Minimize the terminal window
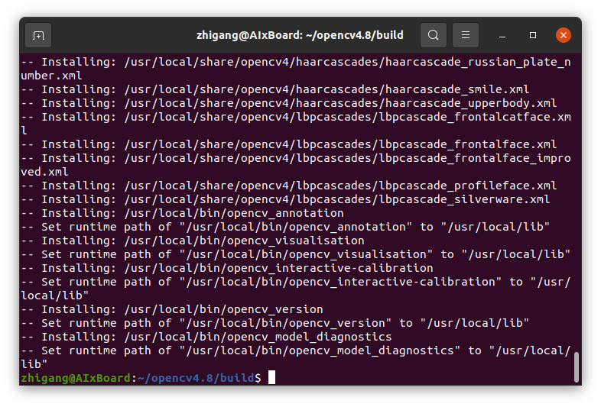Screen dimensions: 601x407 click(502, 35)
